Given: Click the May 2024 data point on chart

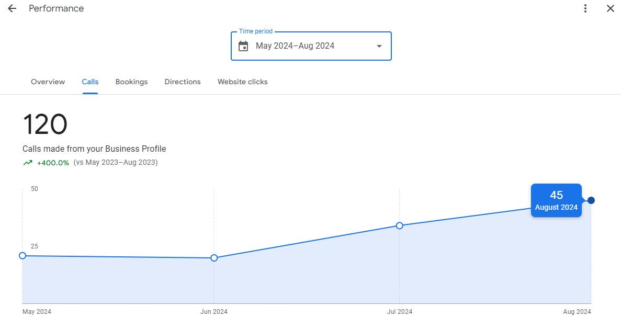Looking at the screenshot, I should [22, 255].
